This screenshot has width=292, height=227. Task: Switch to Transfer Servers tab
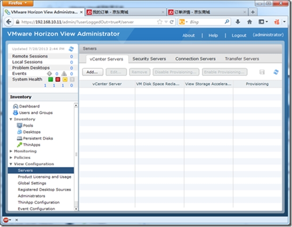coord(242,59)
